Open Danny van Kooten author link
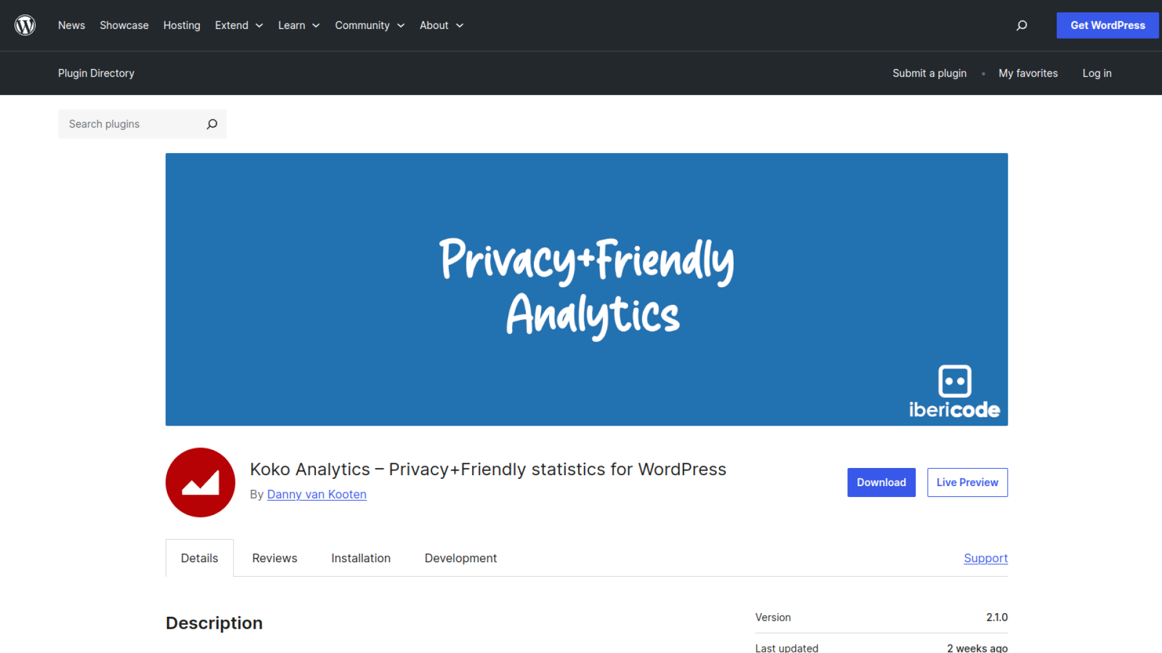 (317, 495)
